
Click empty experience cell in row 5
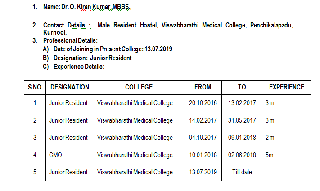click(287, 172)
